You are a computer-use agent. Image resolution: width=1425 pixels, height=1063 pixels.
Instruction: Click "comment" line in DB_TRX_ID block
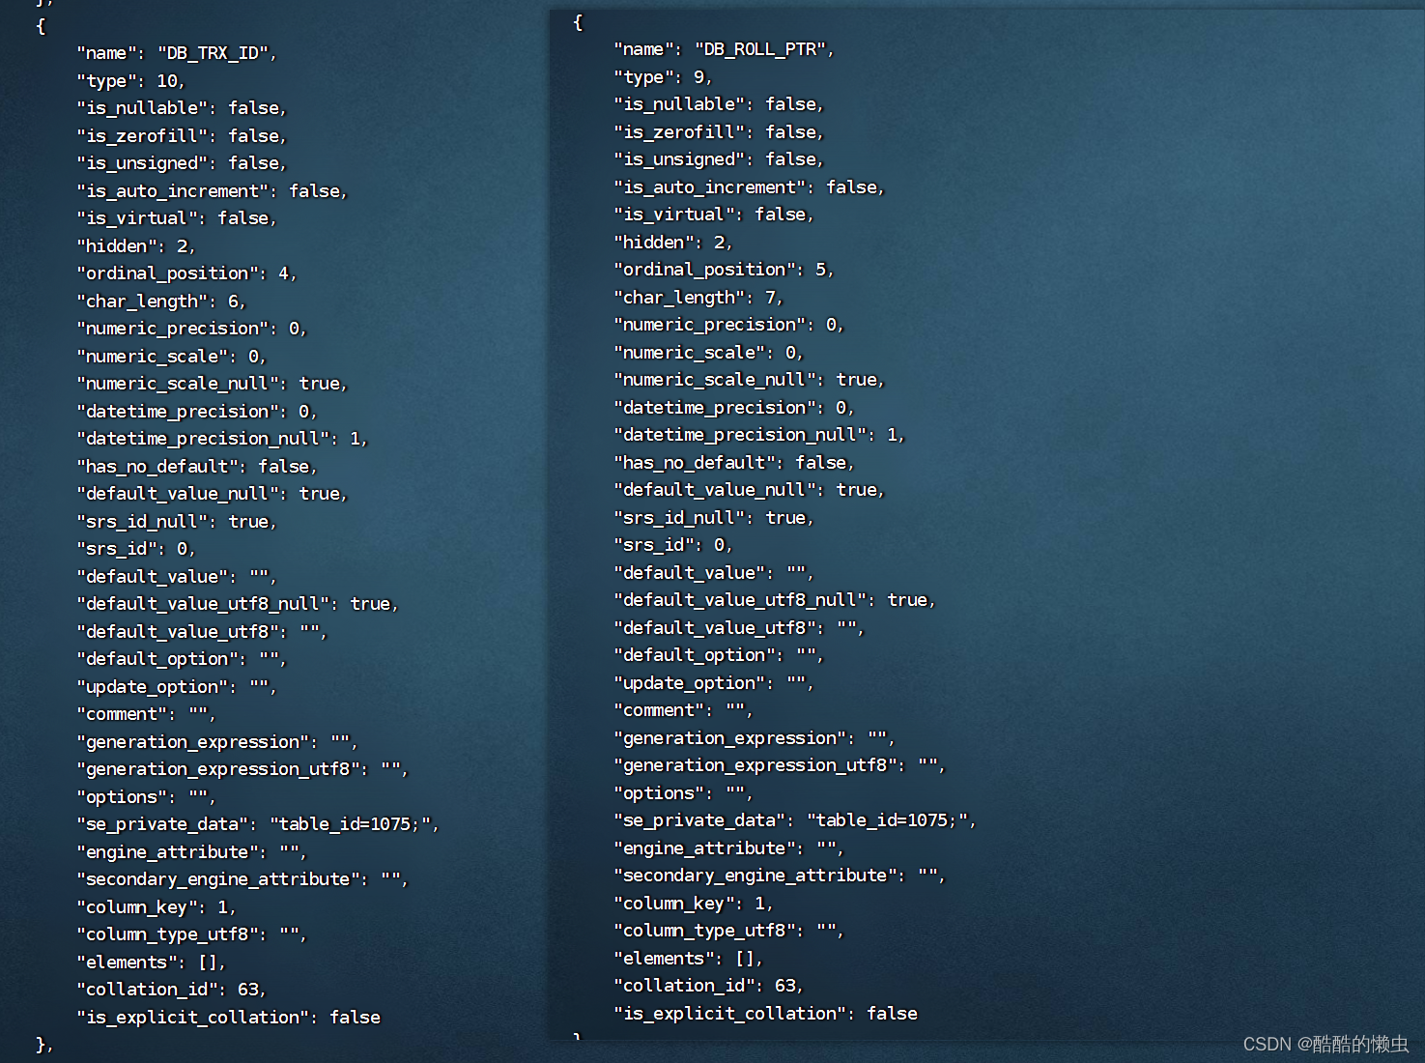(x=146, y=714)
